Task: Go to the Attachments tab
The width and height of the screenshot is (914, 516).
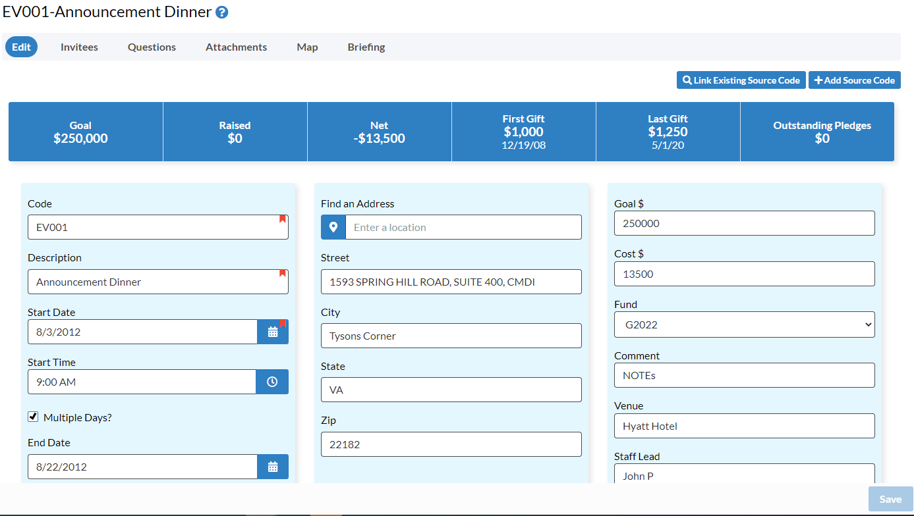Action: coord(236,47)
